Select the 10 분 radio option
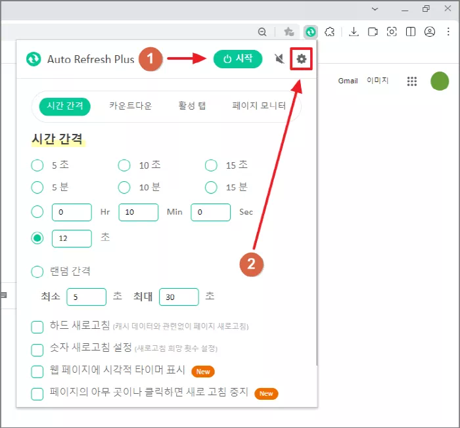This screenshot has width=460, height=428. (124, 187)
